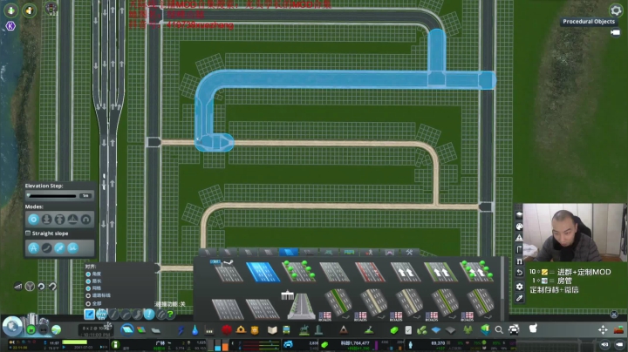Select the one-way road with trees

click(x=476, y=272)
